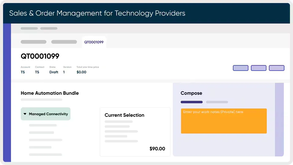Click the work notes (Private) text field
The image size is (293, 165).
pyautogui.click(x=224, y=121)
